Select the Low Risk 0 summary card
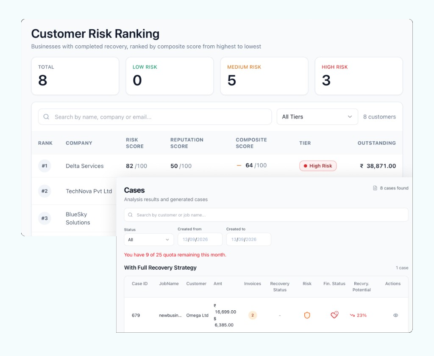This screenshot has height=356, width=434. pyautogui.click(x=170, y=76)
